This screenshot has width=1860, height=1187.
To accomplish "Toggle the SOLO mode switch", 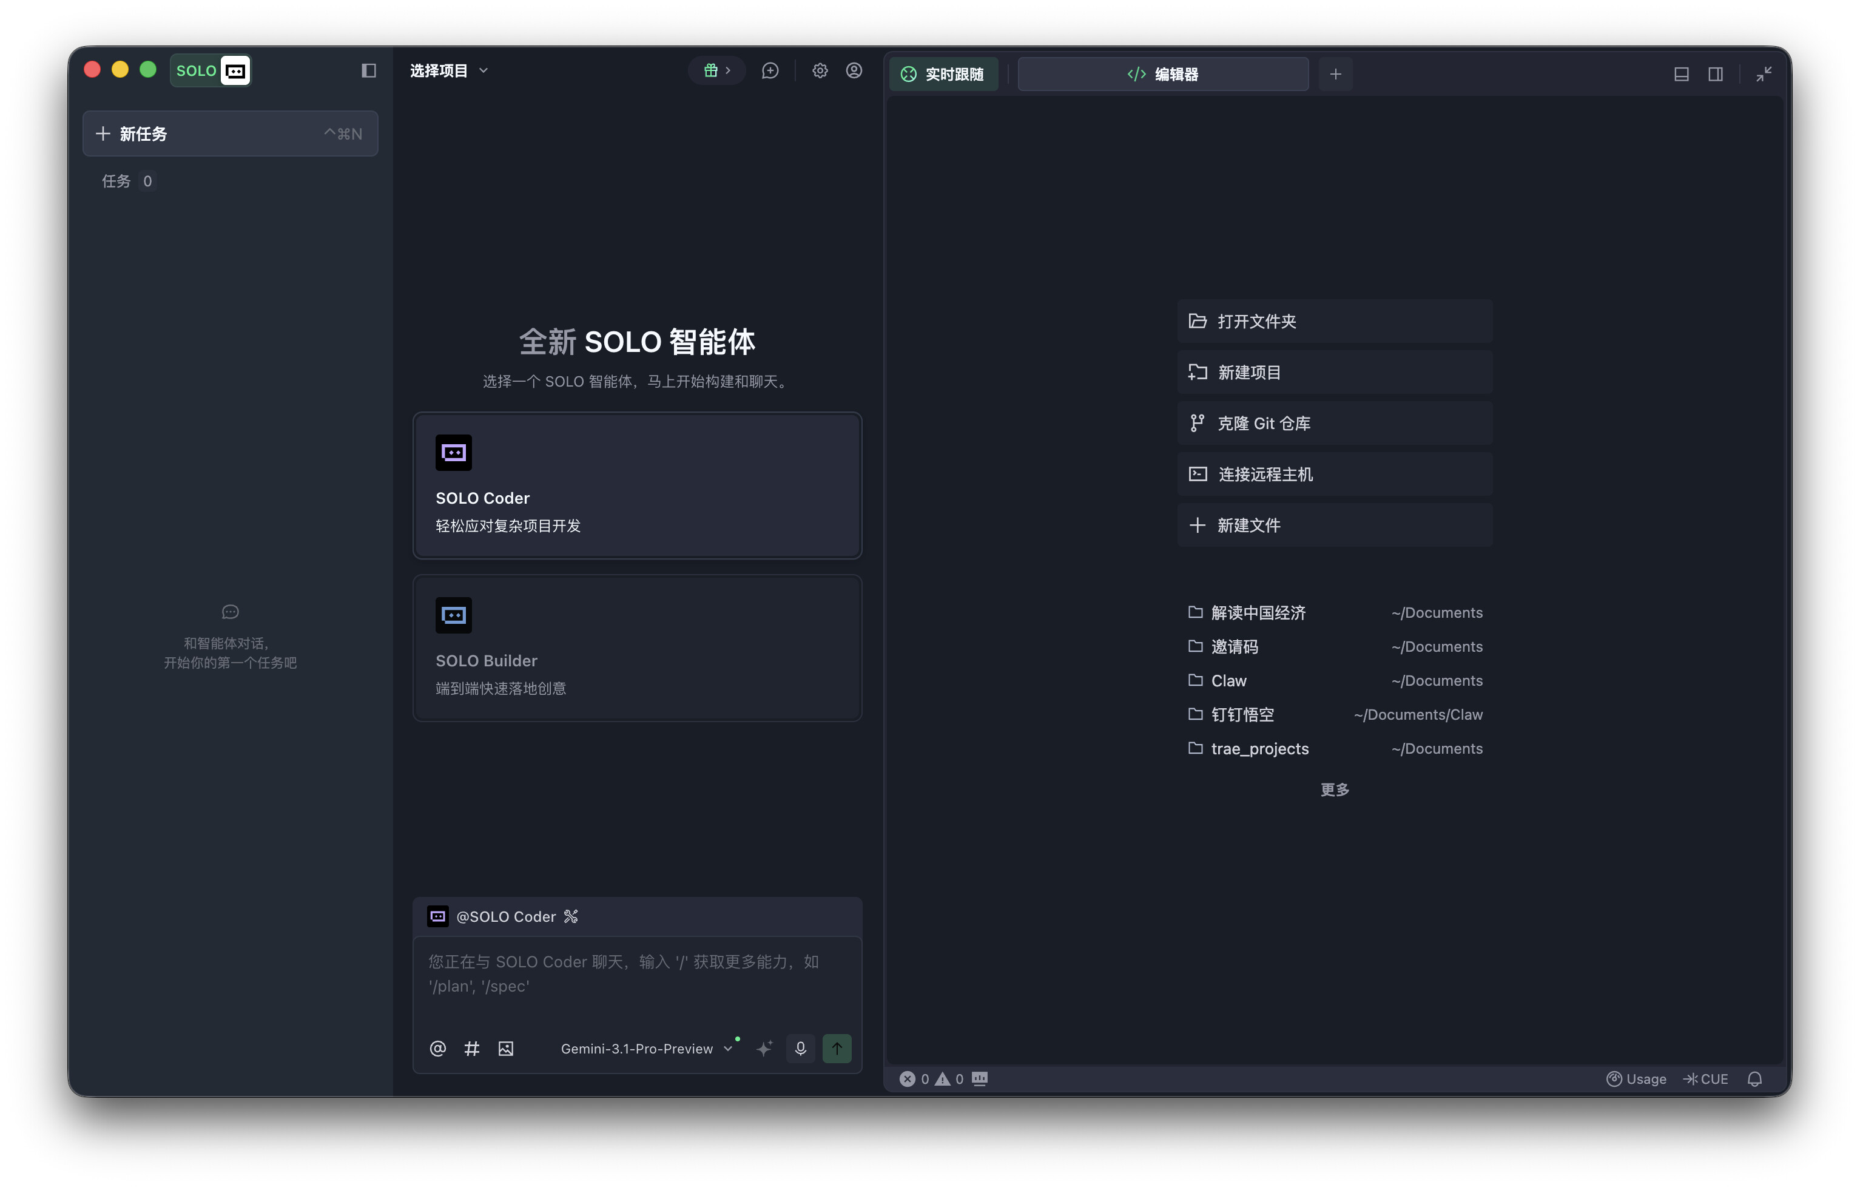I will [211, 71].
